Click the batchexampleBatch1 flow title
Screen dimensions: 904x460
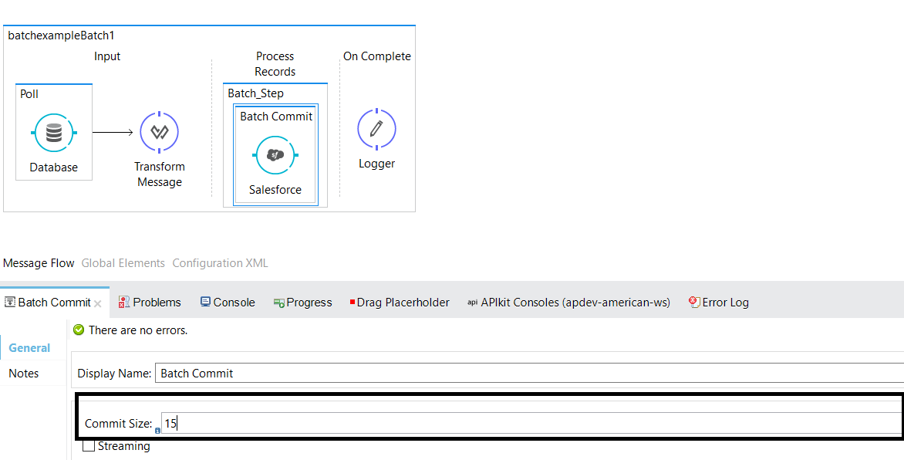[61, 36]
